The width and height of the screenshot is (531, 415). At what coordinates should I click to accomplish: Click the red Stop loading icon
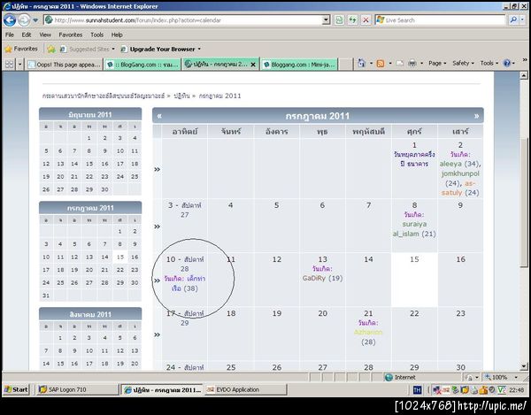(366, 20)
